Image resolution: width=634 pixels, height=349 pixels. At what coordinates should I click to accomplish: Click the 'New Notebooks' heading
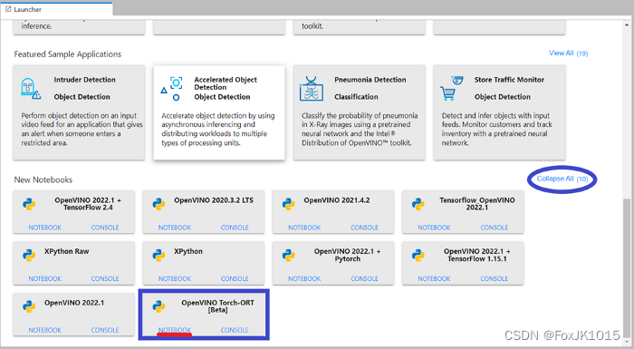(43, 179)
